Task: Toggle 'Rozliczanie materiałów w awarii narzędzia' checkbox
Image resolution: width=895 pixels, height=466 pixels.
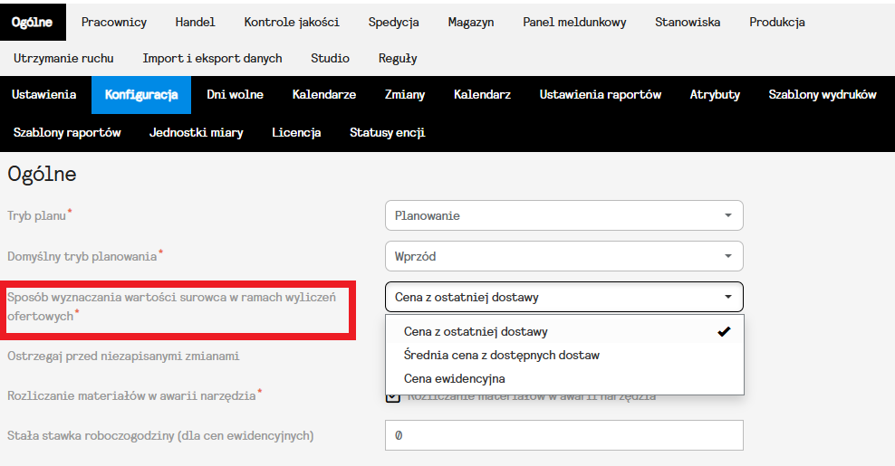Action: pos(392,396)
